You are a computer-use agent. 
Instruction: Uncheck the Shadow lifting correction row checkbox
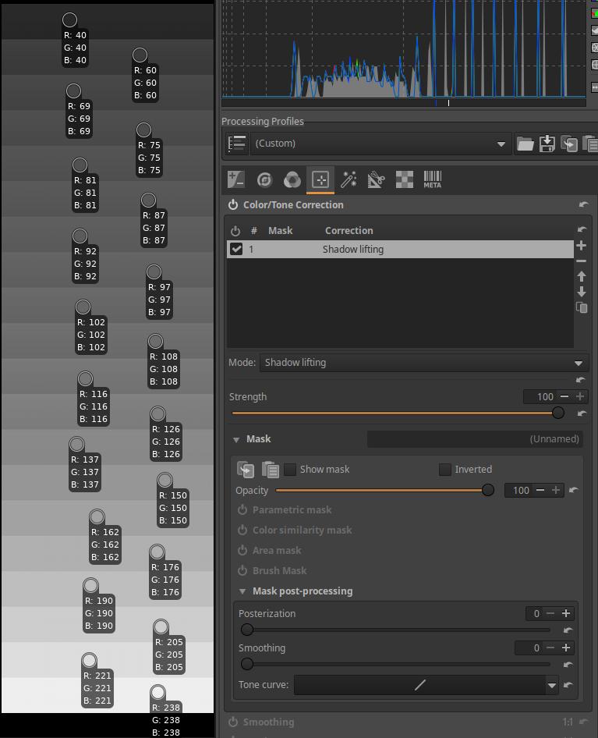coord(236,250)
